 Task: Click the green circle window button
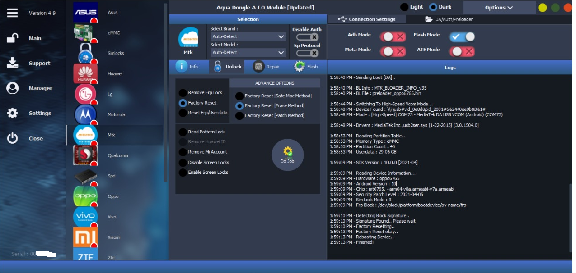click(555, 8)
